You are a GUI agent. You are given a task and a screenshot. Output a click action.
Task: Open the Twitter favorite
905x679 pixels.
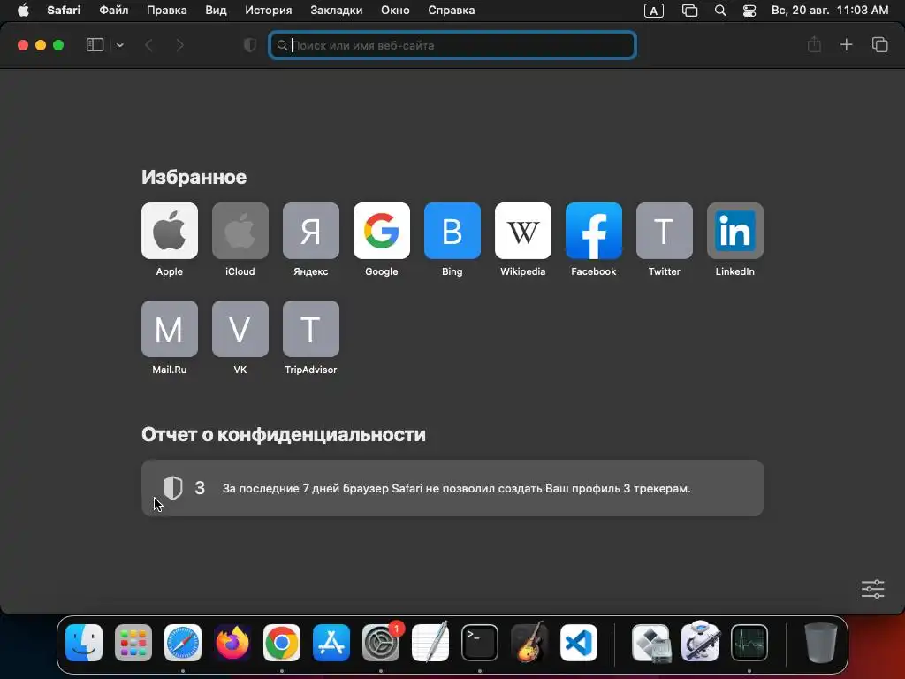665,231
